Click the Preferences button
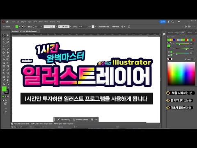 (115, 27)
